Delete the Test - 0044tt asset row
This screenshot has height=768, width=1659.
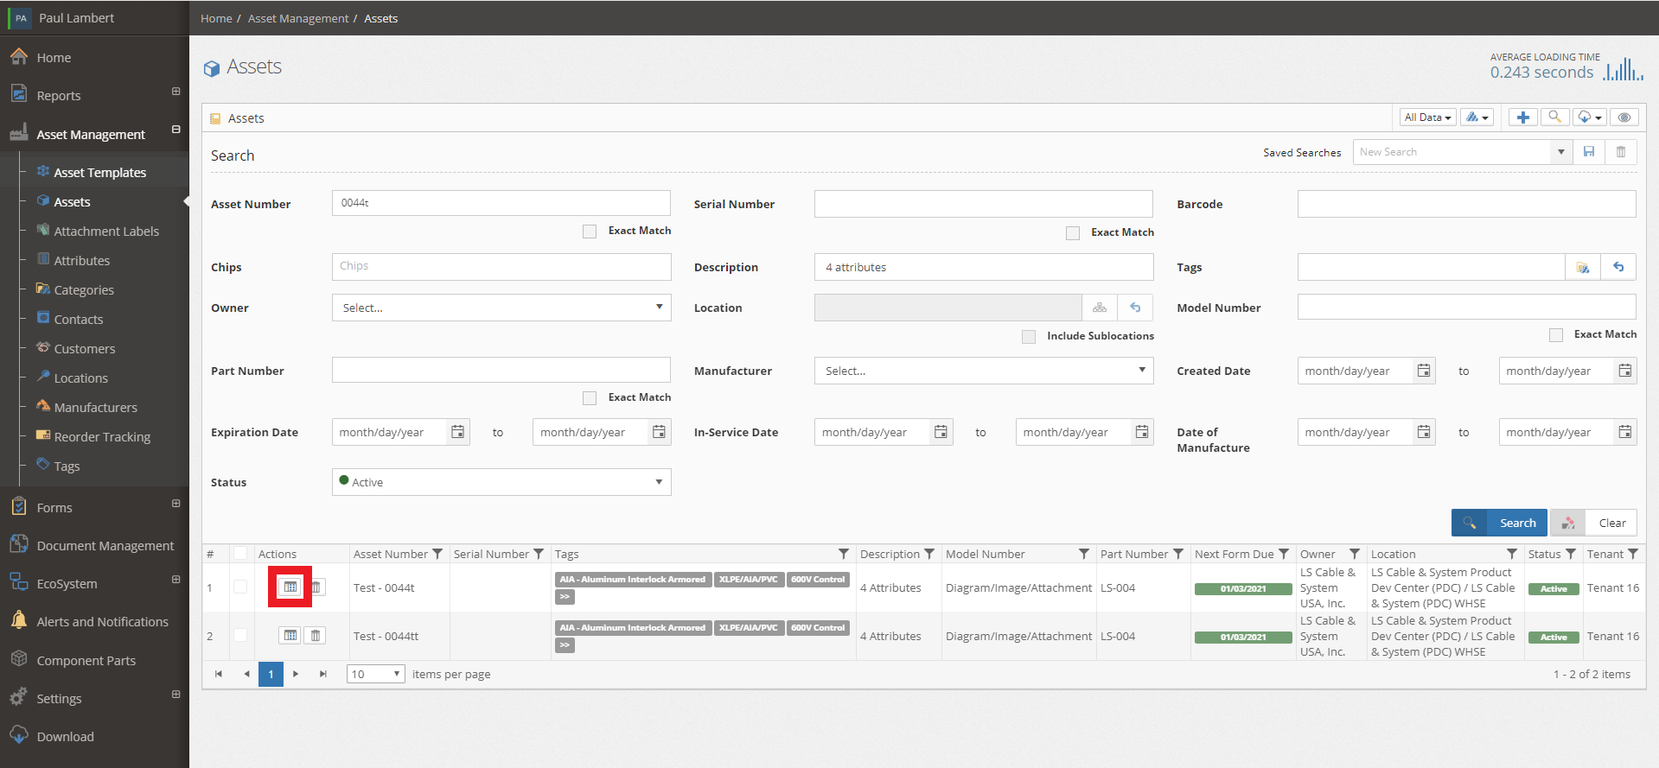[316, 636]
